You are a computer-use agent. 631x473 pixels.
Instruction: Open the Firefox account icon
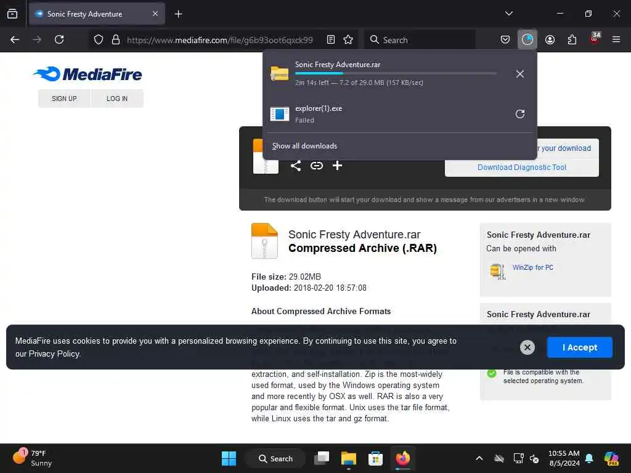pos(550,39)
